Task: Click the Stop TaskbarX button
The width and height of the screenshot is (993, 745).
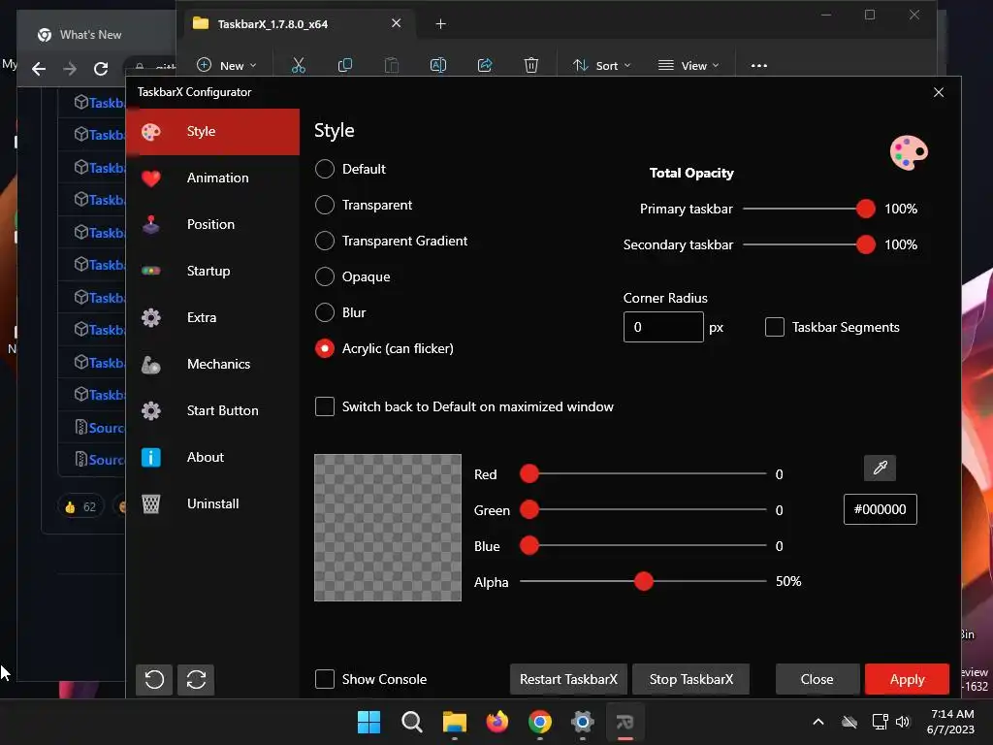Action: coord(690,679)
